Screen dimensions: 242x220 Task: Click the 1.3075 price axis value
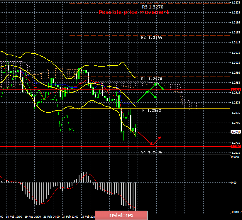pos(236,53)
